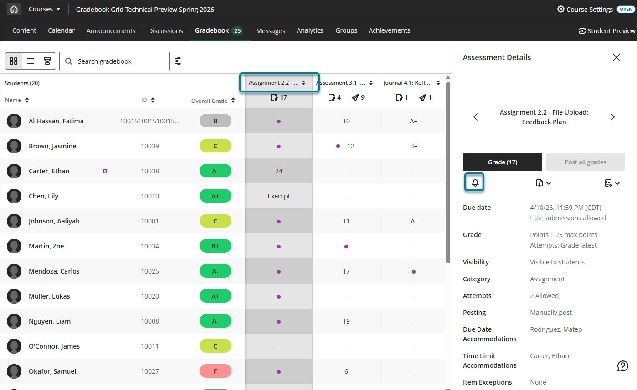The height and width of the screenshot is (390, 637).
Task: Click the Grade (17) button
Action: pyautogui.click(x=503, y=162)
